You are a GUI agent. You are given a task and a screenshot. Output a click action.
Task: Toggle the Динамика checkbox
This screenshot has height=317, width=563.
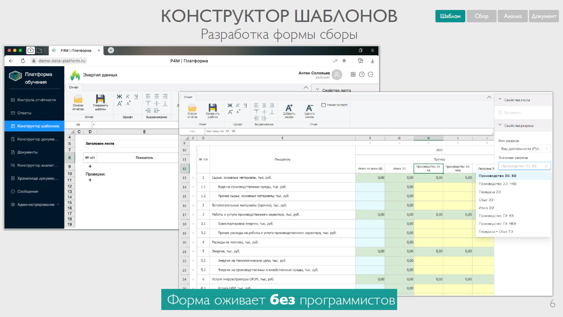click(500, 112)
